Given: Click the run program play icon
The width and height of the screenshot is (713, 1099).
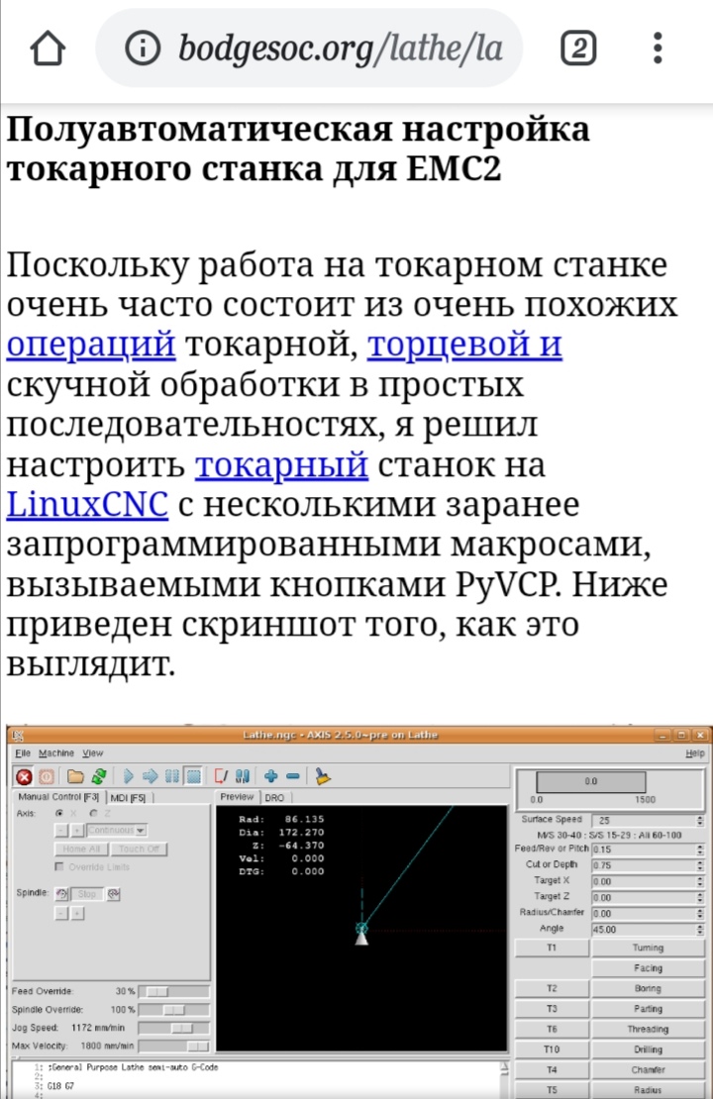Looking at the screenshot, I should tap(128, 776).
